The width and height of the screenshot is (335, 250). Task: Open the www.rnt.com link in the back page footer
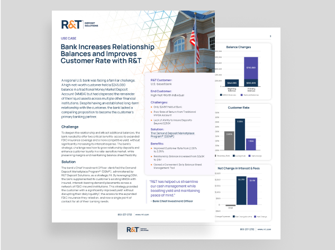264,229
